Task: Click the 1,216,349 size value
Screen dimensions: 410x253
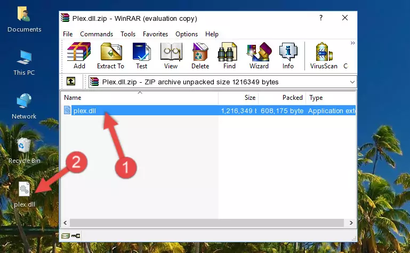Action: 238,111
